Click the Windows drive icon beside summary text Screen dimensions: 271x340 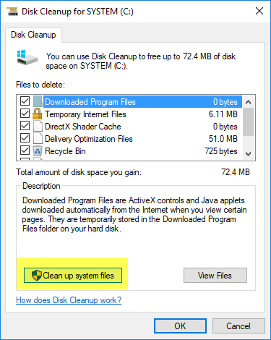27,57
